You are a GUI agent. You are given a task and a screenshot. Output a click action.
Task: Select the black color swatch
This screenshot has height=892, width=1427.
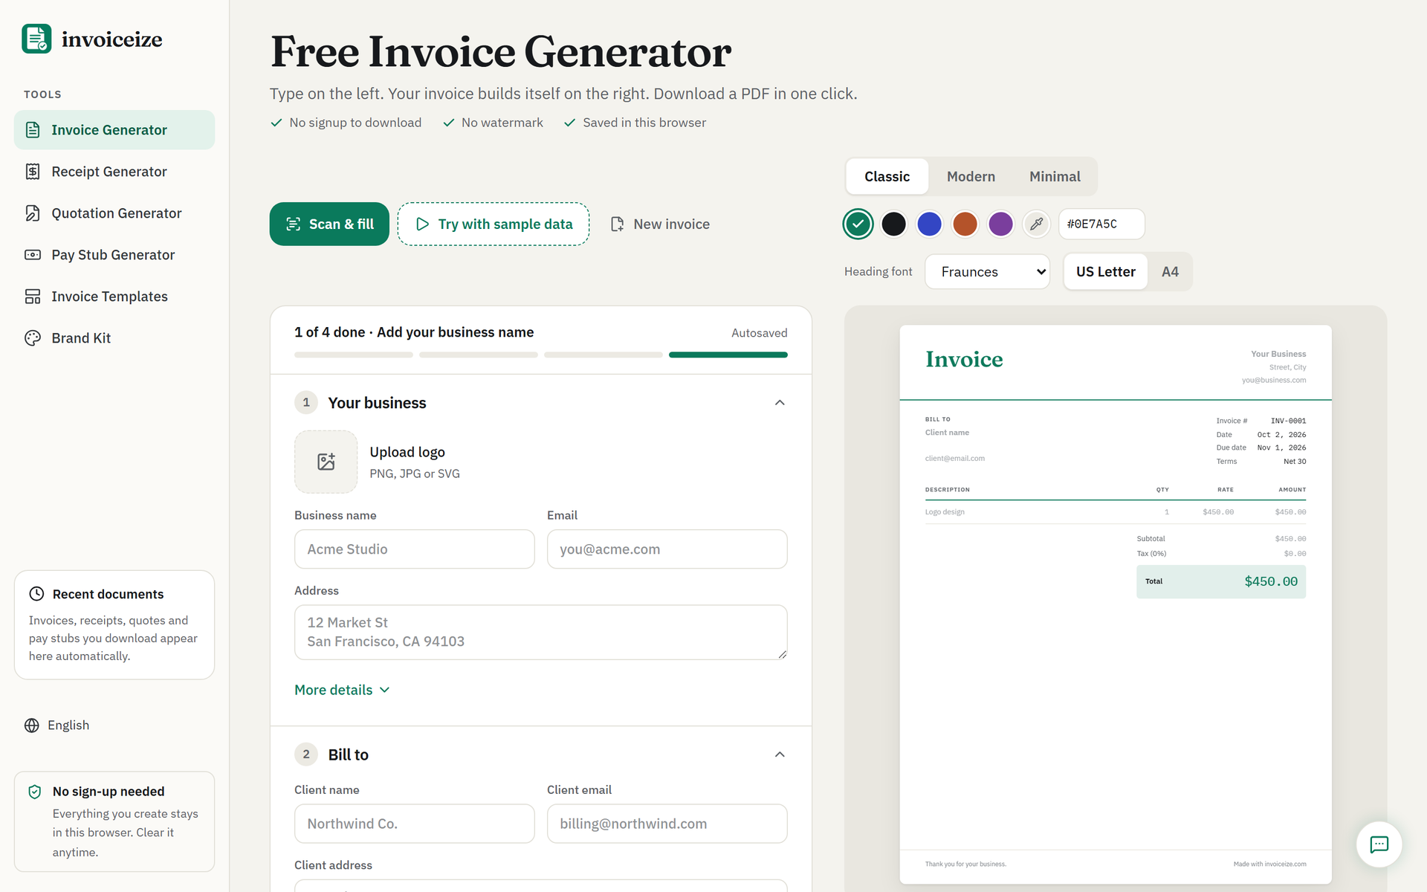coord(893,224)
